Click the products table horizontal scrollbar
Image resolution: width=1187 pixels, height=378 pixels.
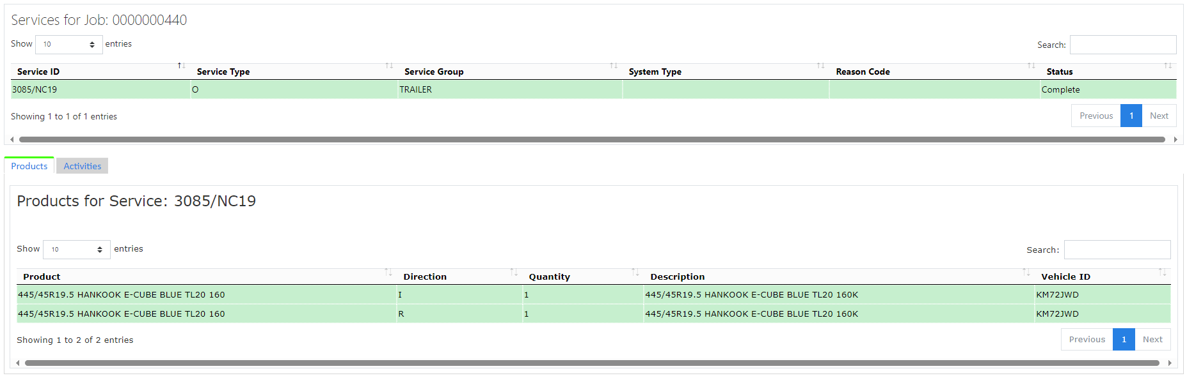(592, 363)
